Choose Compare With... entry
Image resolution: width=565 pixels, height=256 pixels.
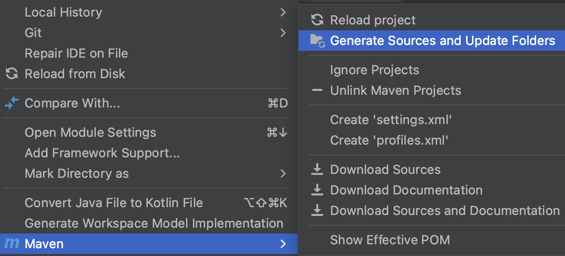[x=149, y=103]
